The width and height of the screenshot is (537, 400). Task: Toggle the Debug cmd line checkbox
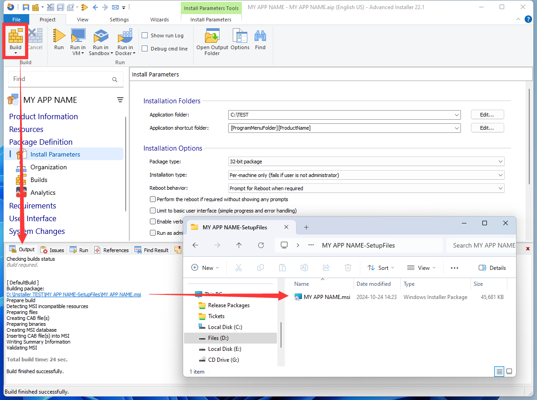tap(145, 49)
